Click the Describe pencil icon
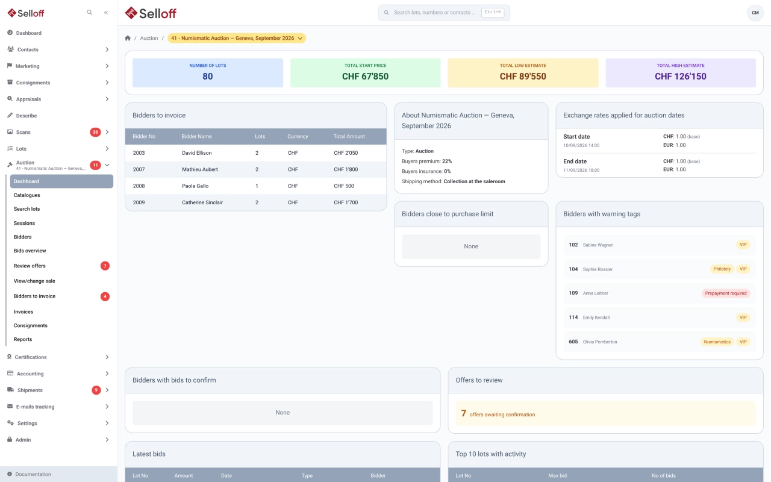Viewport: 771px width, 482px height. click(x=10, y=115)
